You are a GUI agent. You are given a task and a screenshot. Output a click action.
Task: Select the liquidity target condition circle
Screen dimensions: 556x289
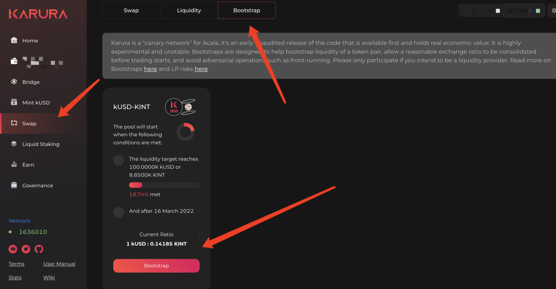coord(118,160)
